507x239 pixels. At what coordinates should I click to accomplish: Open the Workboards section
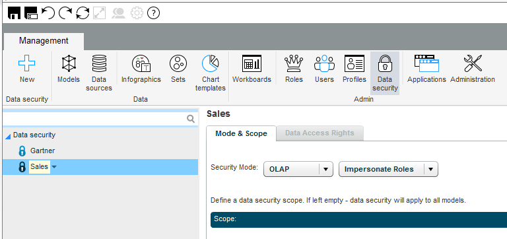[252, 69]
